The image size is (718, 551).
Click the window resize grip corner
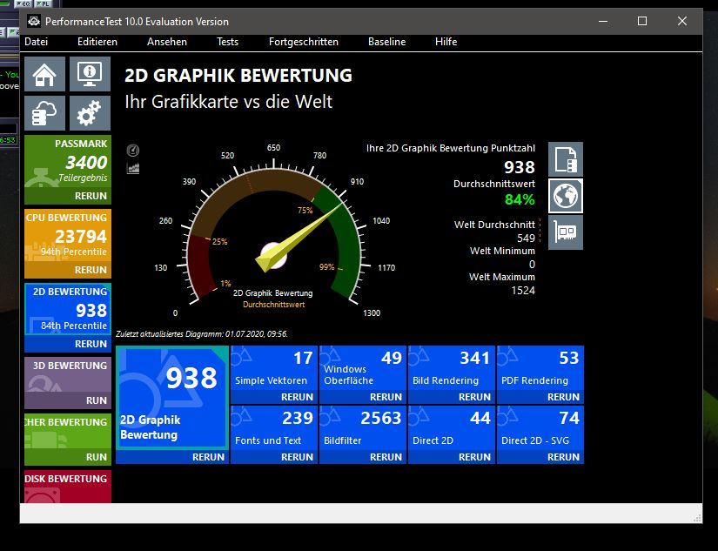pyautogui.click(x=697, y=519)
